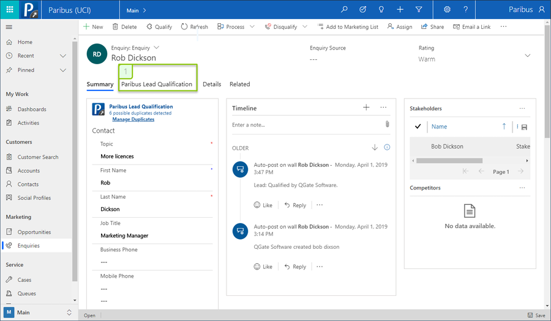Viewport: 551px width, 321px height.
Task: Click the Save button in status bar
Action: 536,315
